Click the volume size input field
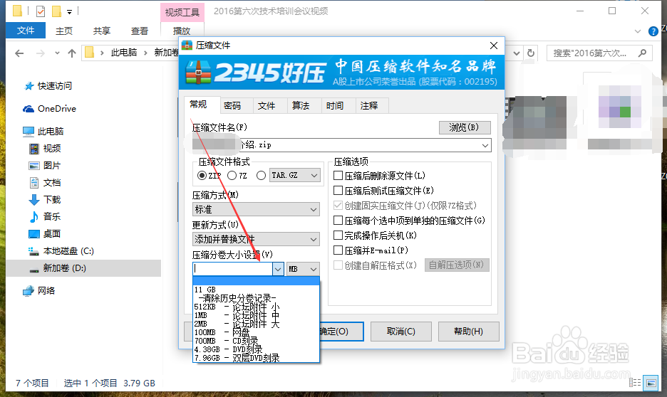This screenshot has width=667, height=397. tap(233, 269)
